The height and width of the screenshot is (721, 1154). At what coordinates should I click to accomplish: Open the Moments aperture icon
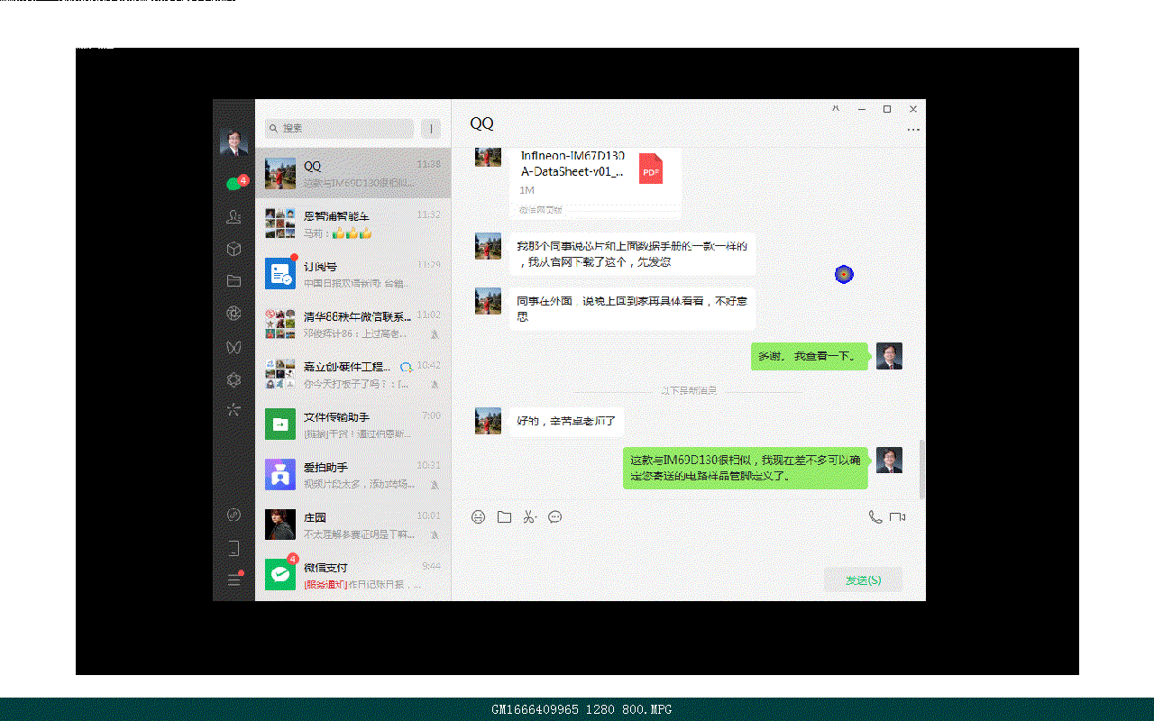point(234,314)
